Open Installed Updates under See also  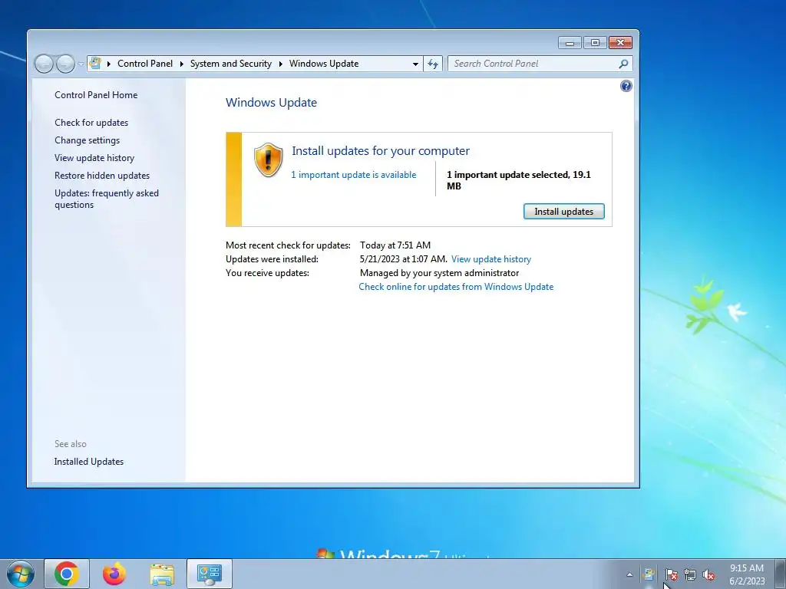click(x=89, y=462)
